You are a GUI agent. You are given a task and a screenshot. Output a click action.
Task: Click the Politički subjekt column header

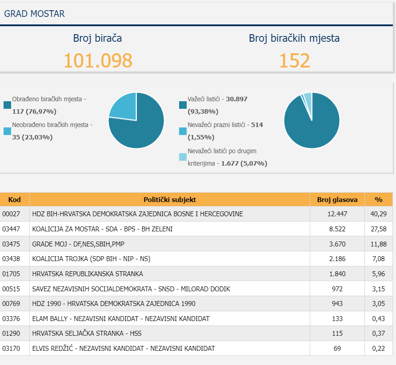point(170,199)
